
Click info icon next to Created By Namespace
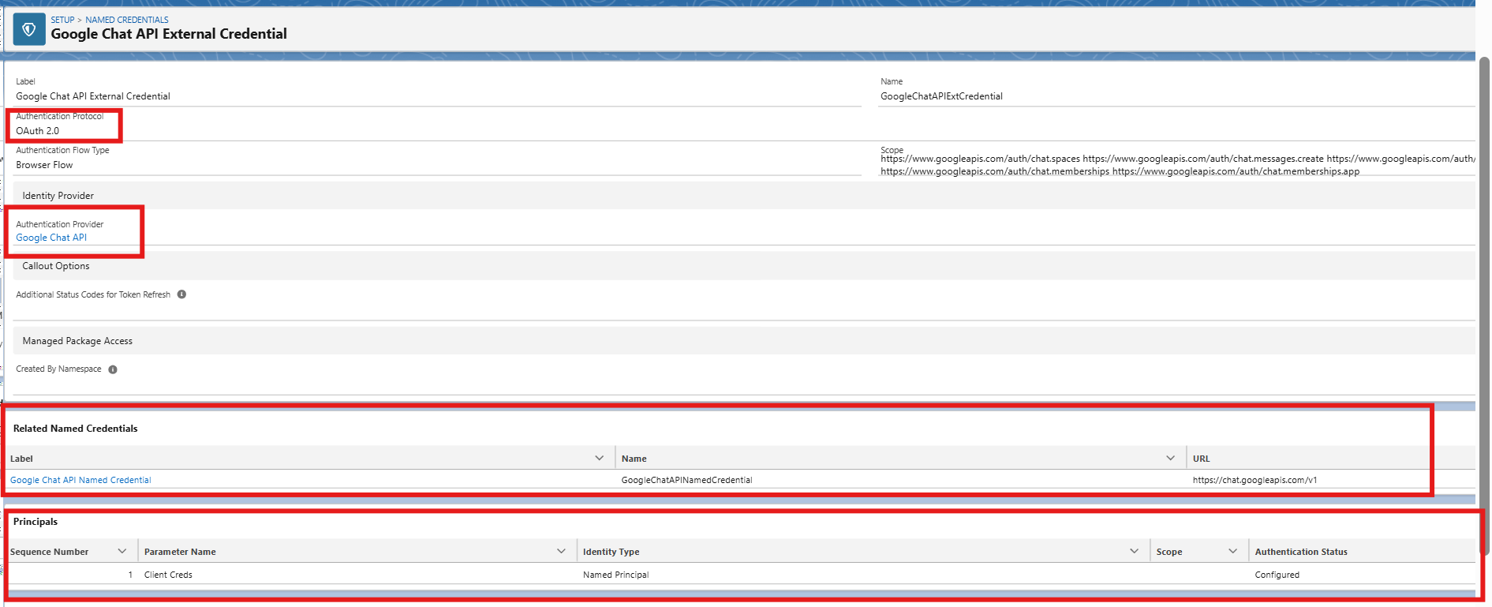coord(113,369)
